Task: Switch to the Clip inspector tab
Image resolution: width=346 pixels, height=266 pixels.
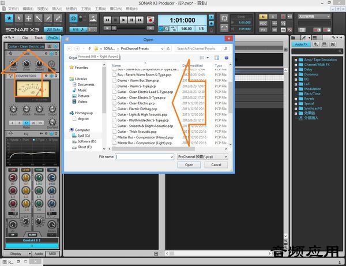Action: [25, 38]
